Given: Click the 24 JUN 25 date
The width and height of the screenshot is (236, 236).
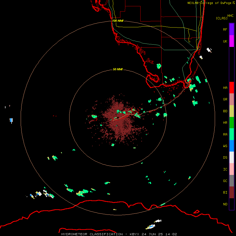Looking at the screenshot, I should pos(152,234).
